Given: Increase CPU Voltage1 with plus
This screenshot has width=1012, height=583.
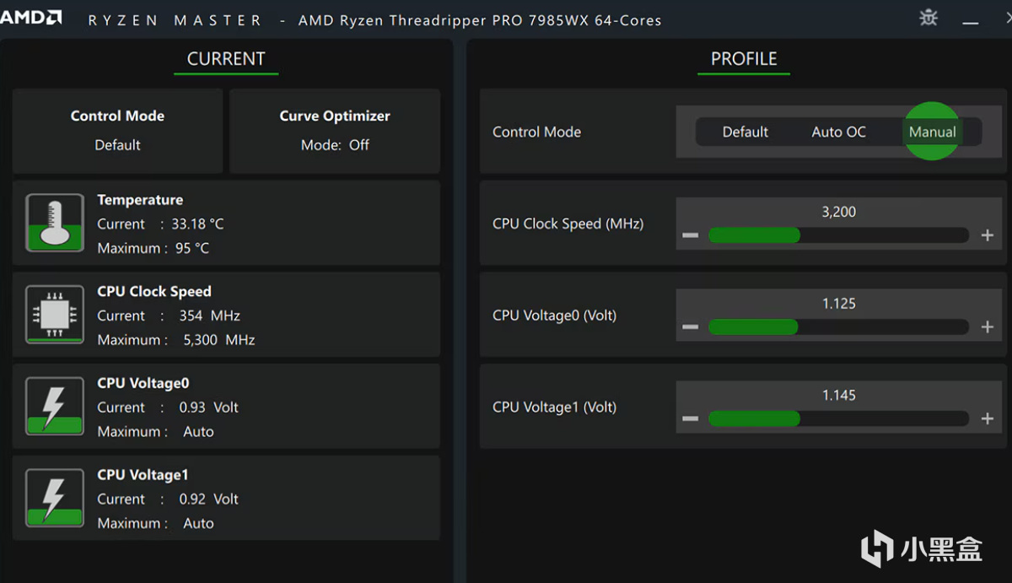Looking at the screenshot, I should (988, 418).
